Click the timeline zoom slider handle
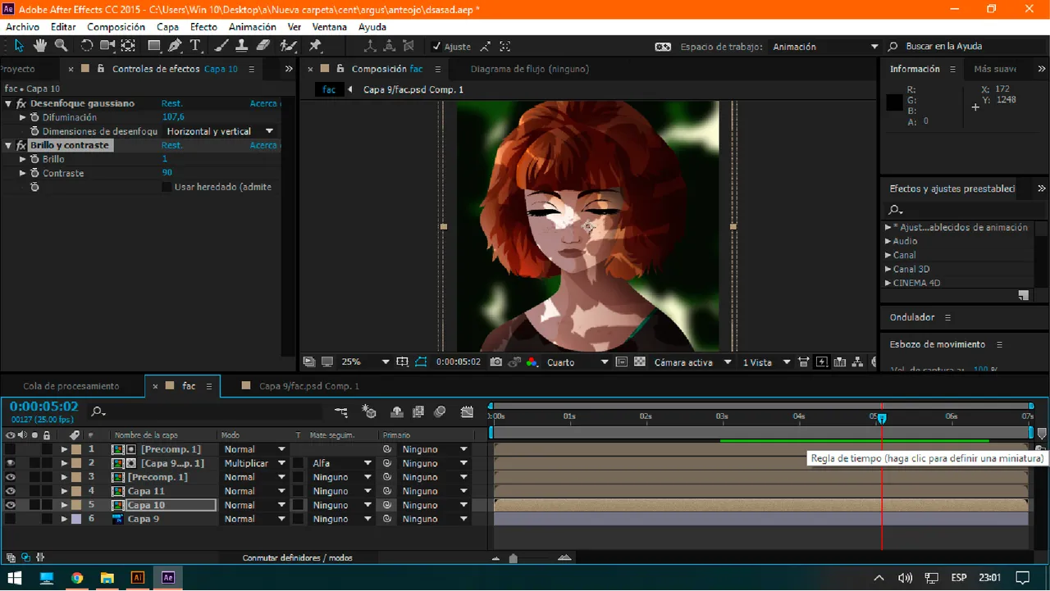The height and width of the screenshot is (591, 1050). pos(514,558)
